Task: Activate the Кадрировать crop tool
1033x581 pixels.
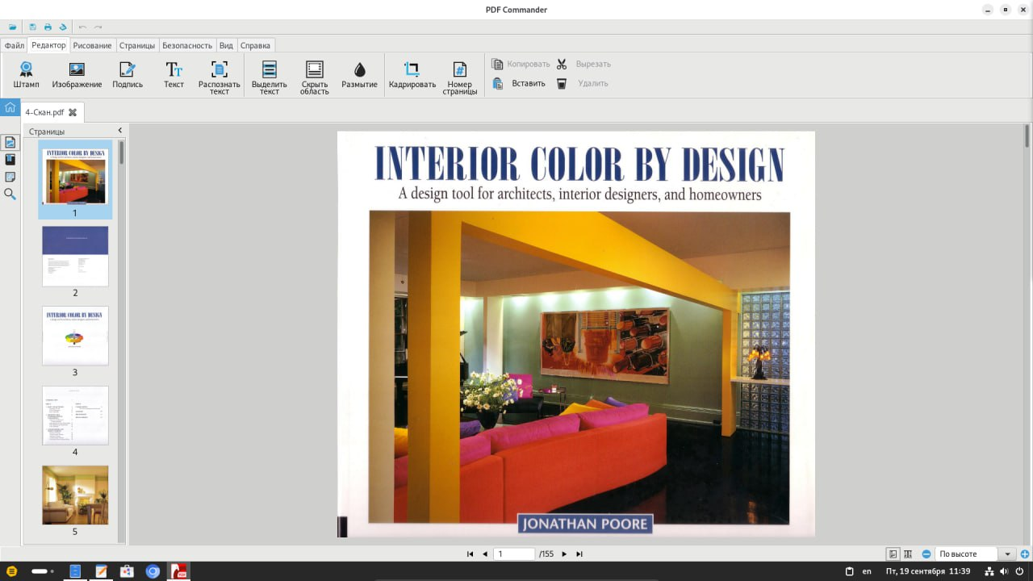Action: pos(412,75)
